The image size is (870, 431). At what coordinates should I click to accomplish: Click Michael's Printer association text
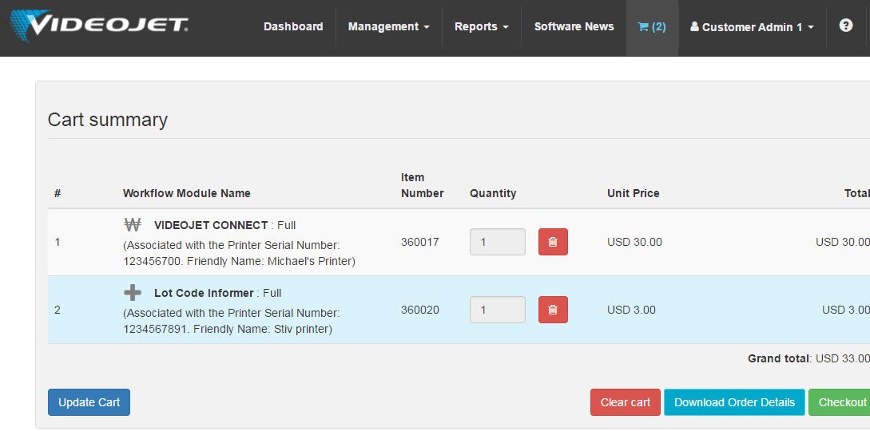239,253
